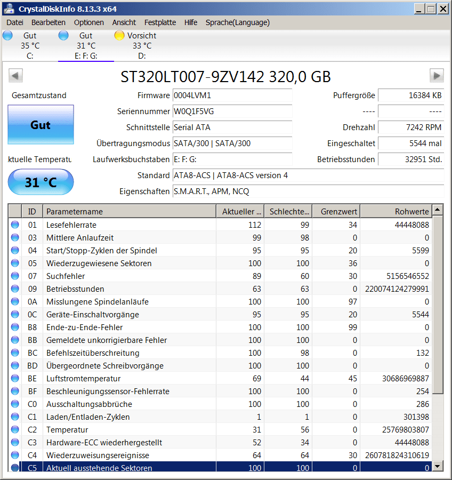Image resolution: width=452 pixels, height=480 pixels.
Task: Select drive C: with Gut status
Action: click(30, 46)
